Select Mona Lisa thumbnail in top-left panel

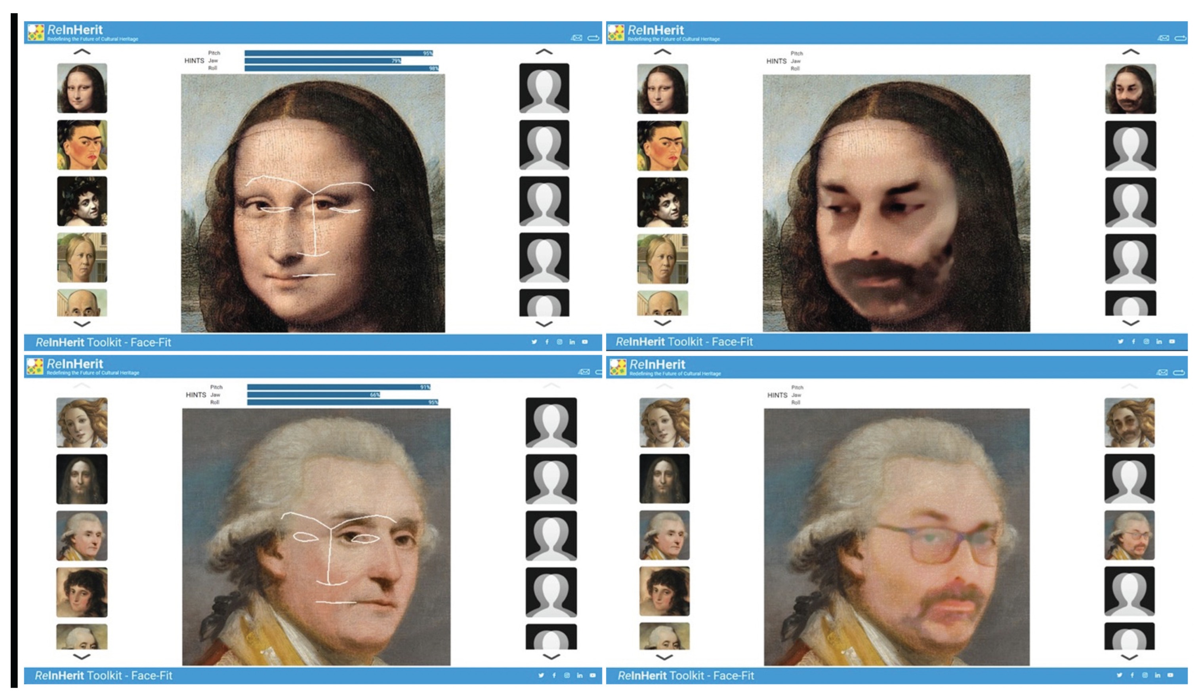(82, 88)
